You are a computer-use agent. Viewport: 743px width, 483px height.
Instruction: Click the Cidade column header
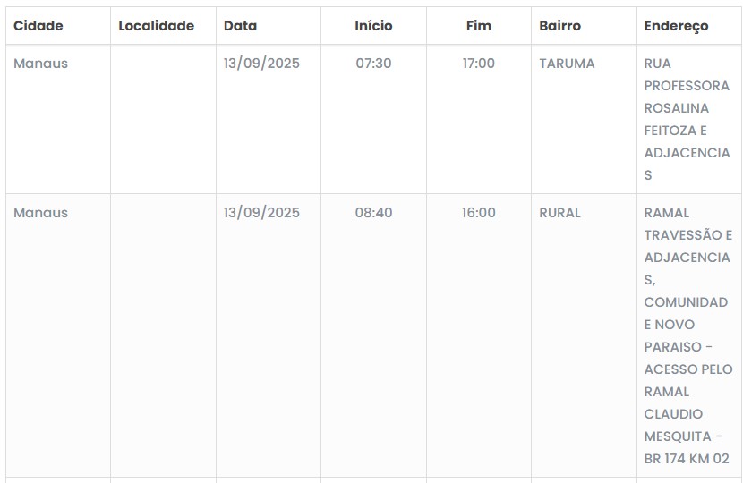click(38, 26)
